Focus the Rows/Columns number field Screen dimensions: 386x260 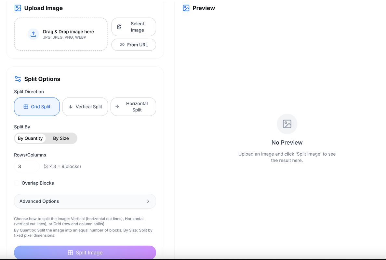(x=27, y=166)
